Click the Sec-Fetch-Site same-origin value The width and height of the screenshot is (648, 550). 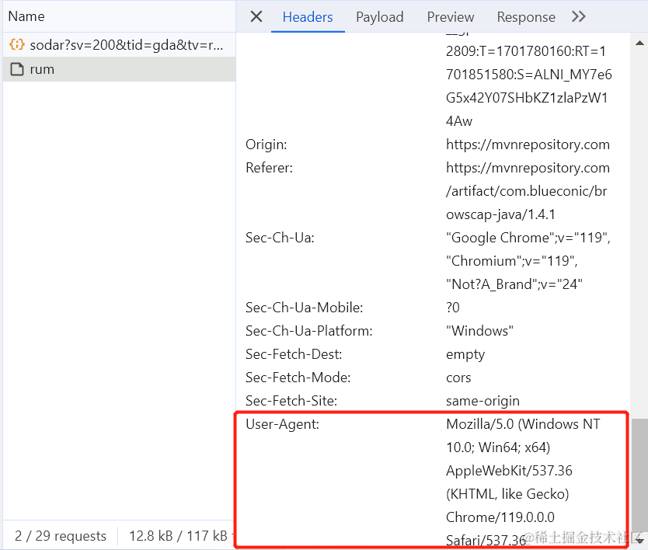point(483,401)
